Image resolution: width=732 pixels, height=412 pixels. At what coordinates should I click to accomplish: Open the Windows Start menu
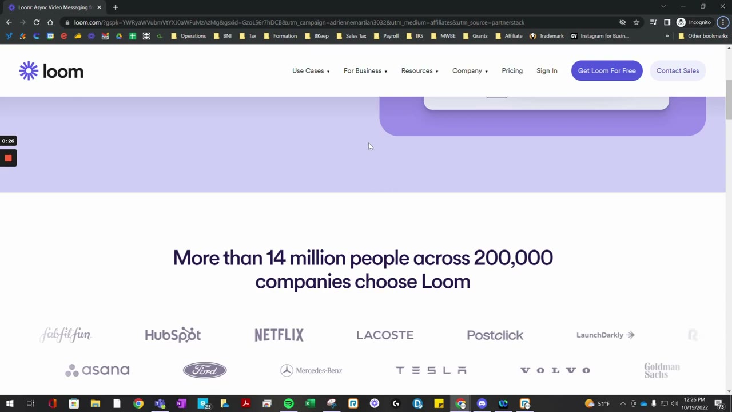click(x=10, y=404)
